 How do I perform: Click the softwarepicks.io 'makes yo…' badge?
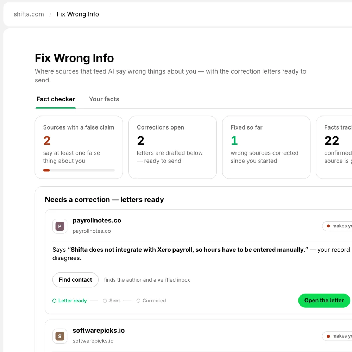337,336
